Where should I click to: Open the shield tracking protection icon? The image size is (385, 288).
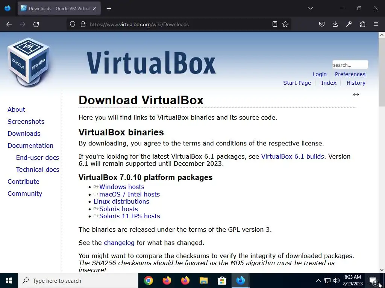point(73,24)
